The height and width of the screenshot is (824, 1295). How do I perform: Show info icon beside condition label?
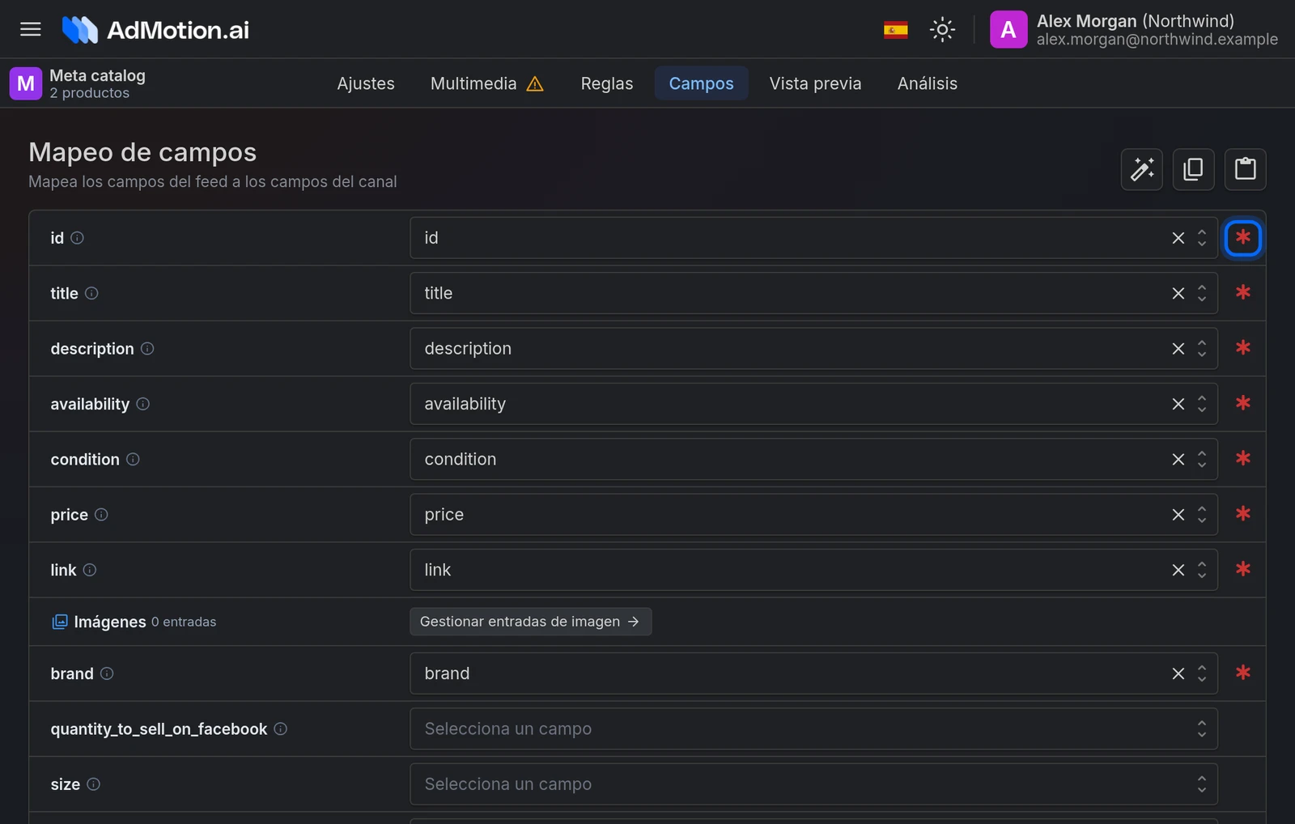(x=133, y=459)
